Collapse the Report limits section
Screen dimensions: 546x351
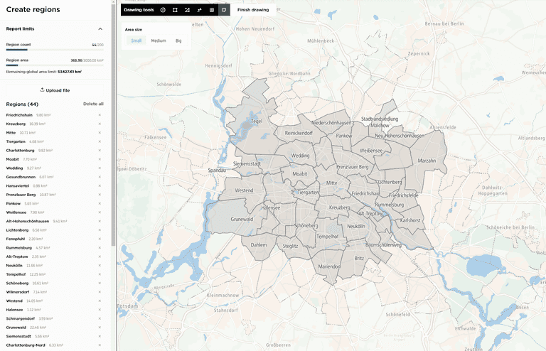(x=100, y=29)
